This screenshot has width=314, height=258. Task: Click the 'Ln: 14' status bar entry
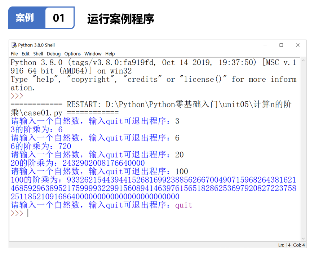pos(284,245)
